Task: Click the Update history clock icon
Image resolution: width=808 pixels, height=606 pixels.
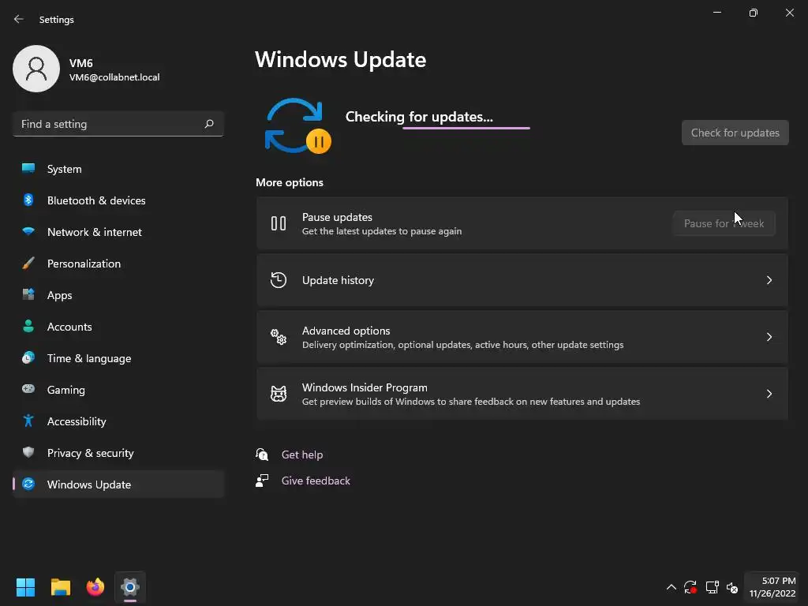Action: click(279, 280)
